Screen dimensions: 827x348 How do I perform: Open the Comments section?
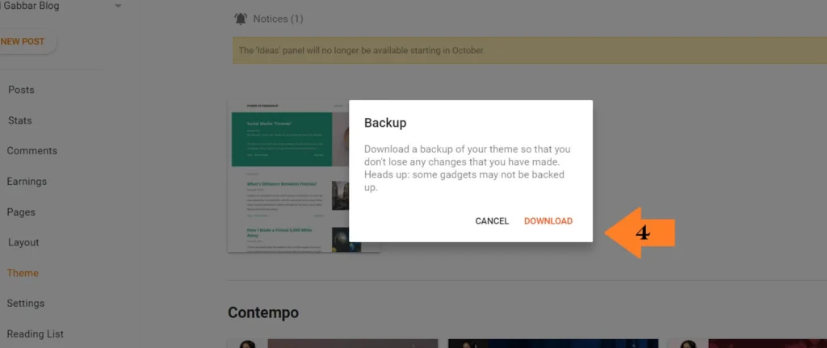31,151
